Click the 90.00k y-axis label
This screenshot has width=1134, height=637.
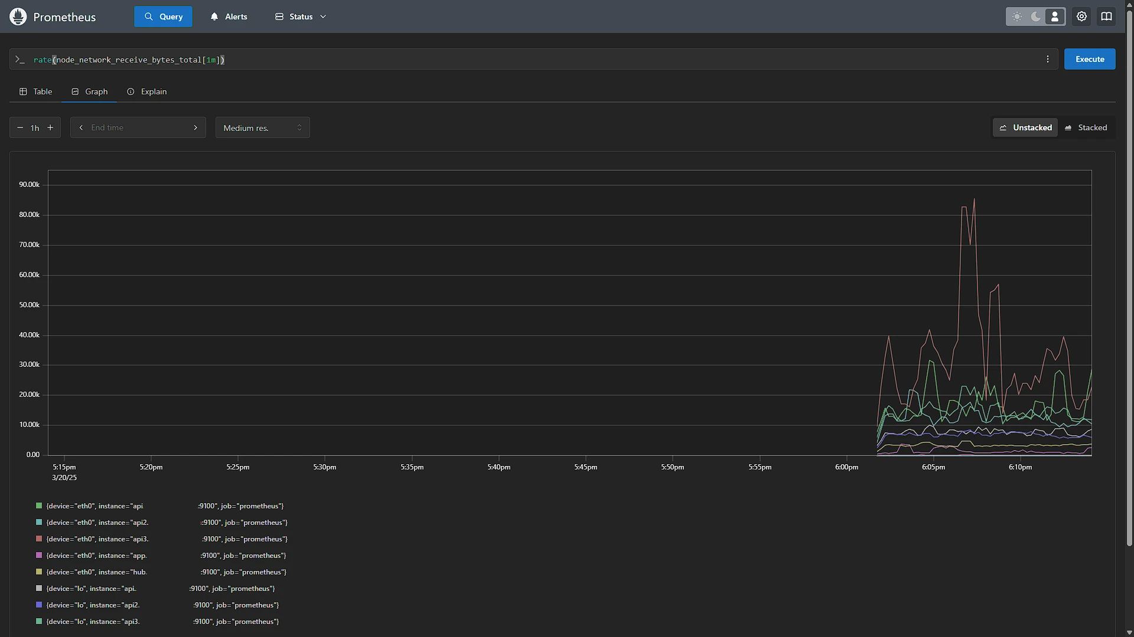tap(29, 185)
